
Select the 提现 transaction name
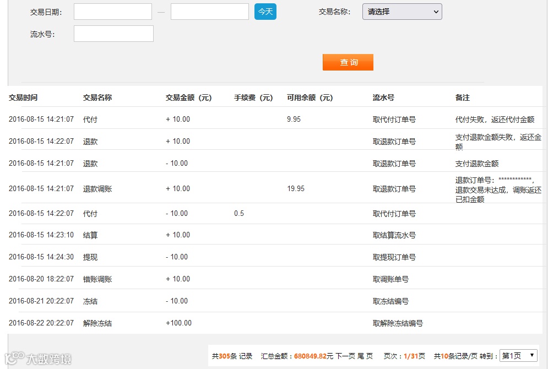[x=90, y=257]
